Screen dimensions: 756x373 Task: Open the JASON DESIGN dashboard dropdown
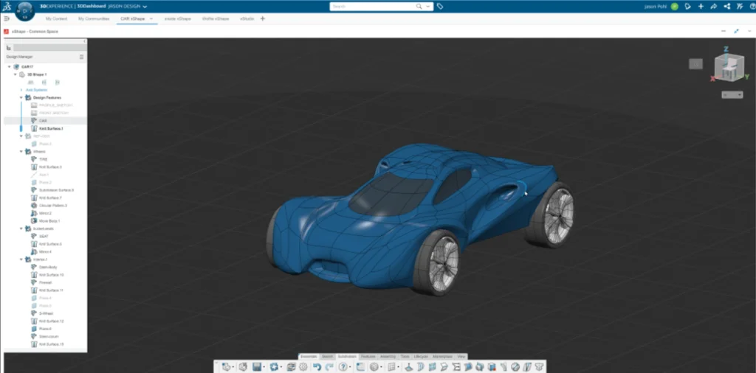coord(145,6)
